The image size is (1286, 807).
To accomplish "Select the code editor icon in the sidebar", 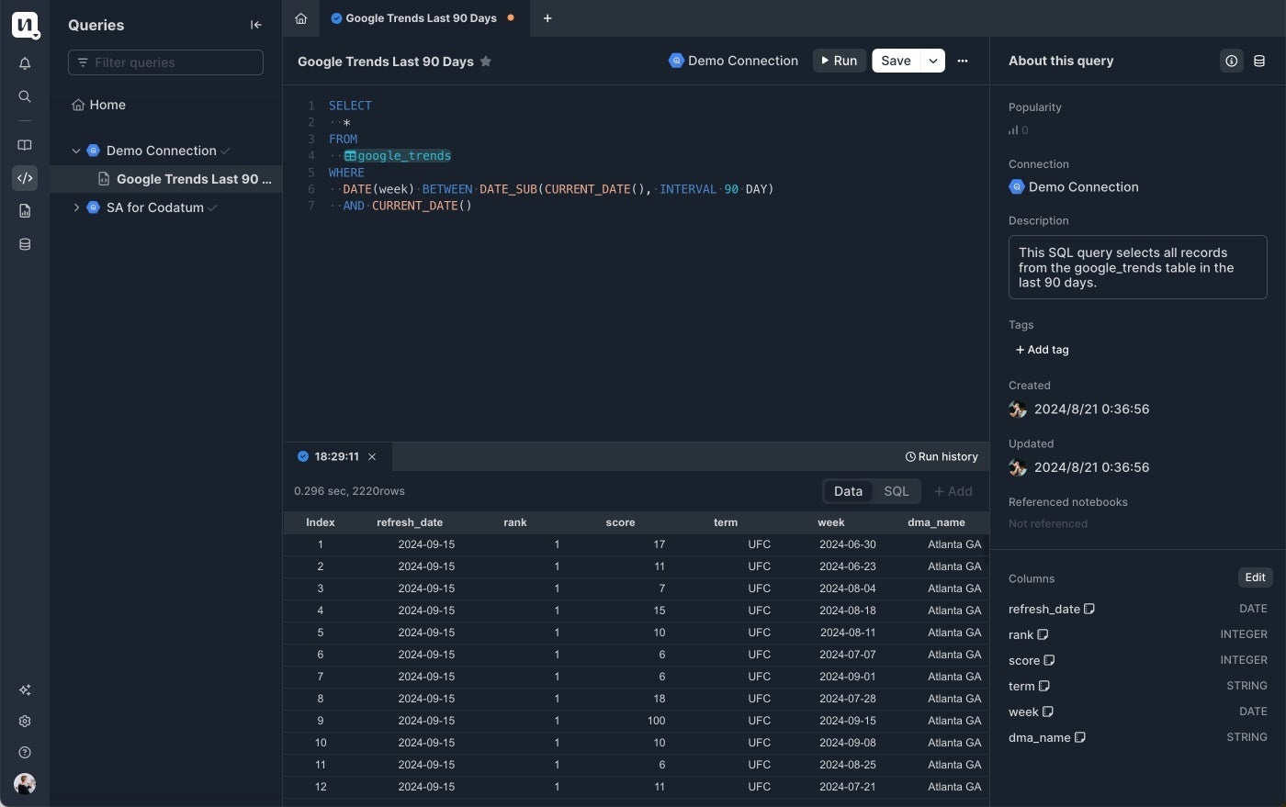I will 25,178.
